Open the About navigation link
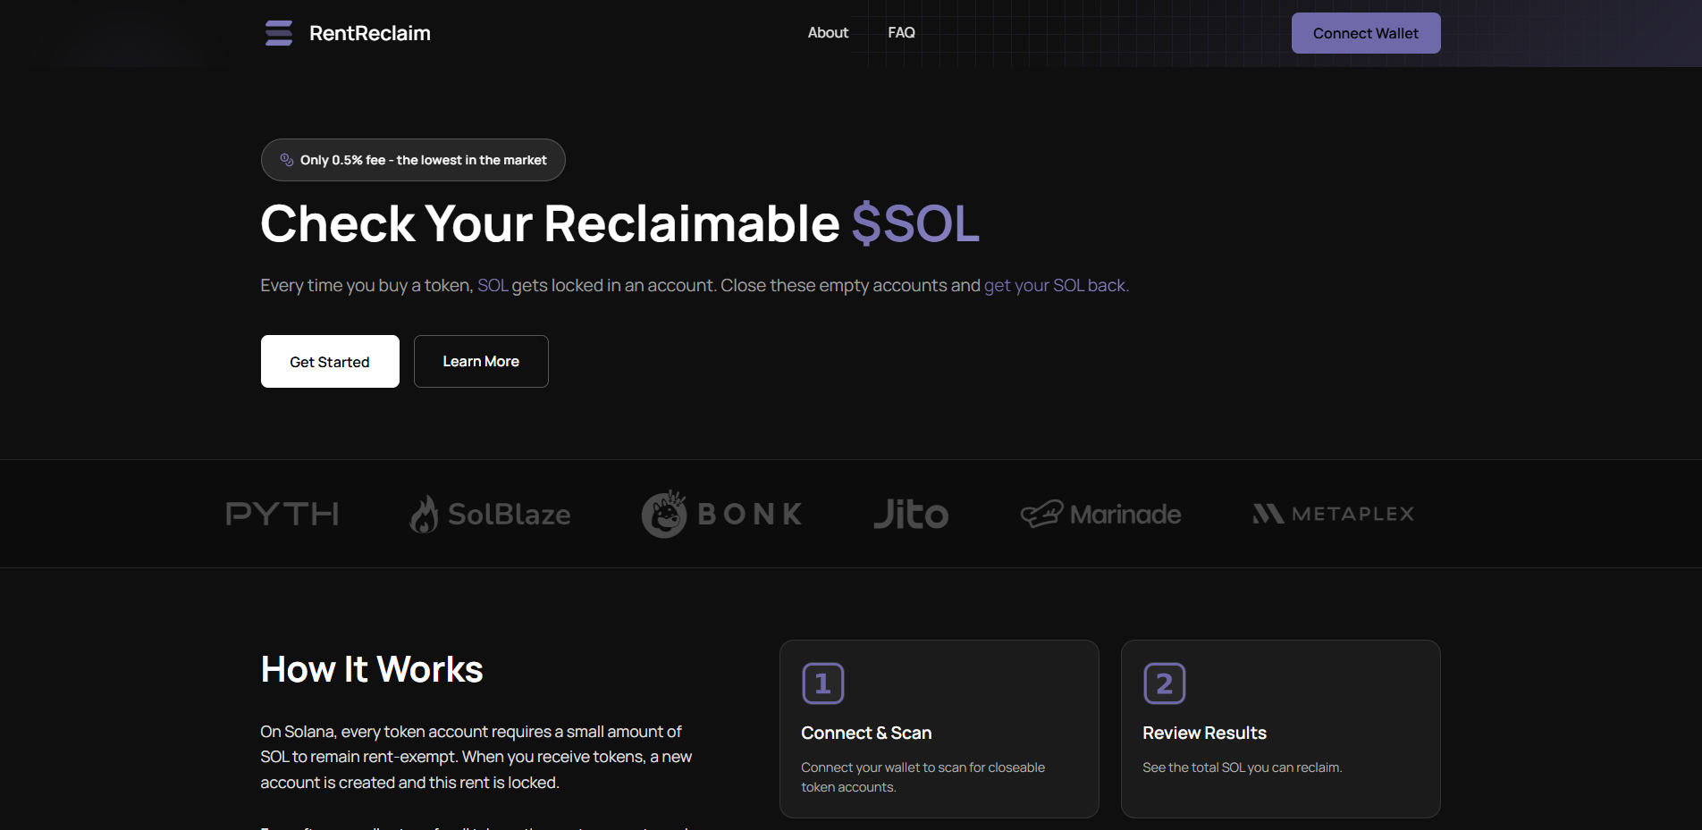Image resolution: width=1702 pixels, height=830 pixels. (828, 33)
